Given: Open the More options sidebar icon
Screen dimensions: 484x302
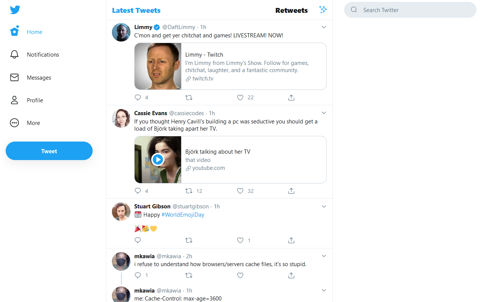Looking at the screenshot, I should [x=14, y=123].
